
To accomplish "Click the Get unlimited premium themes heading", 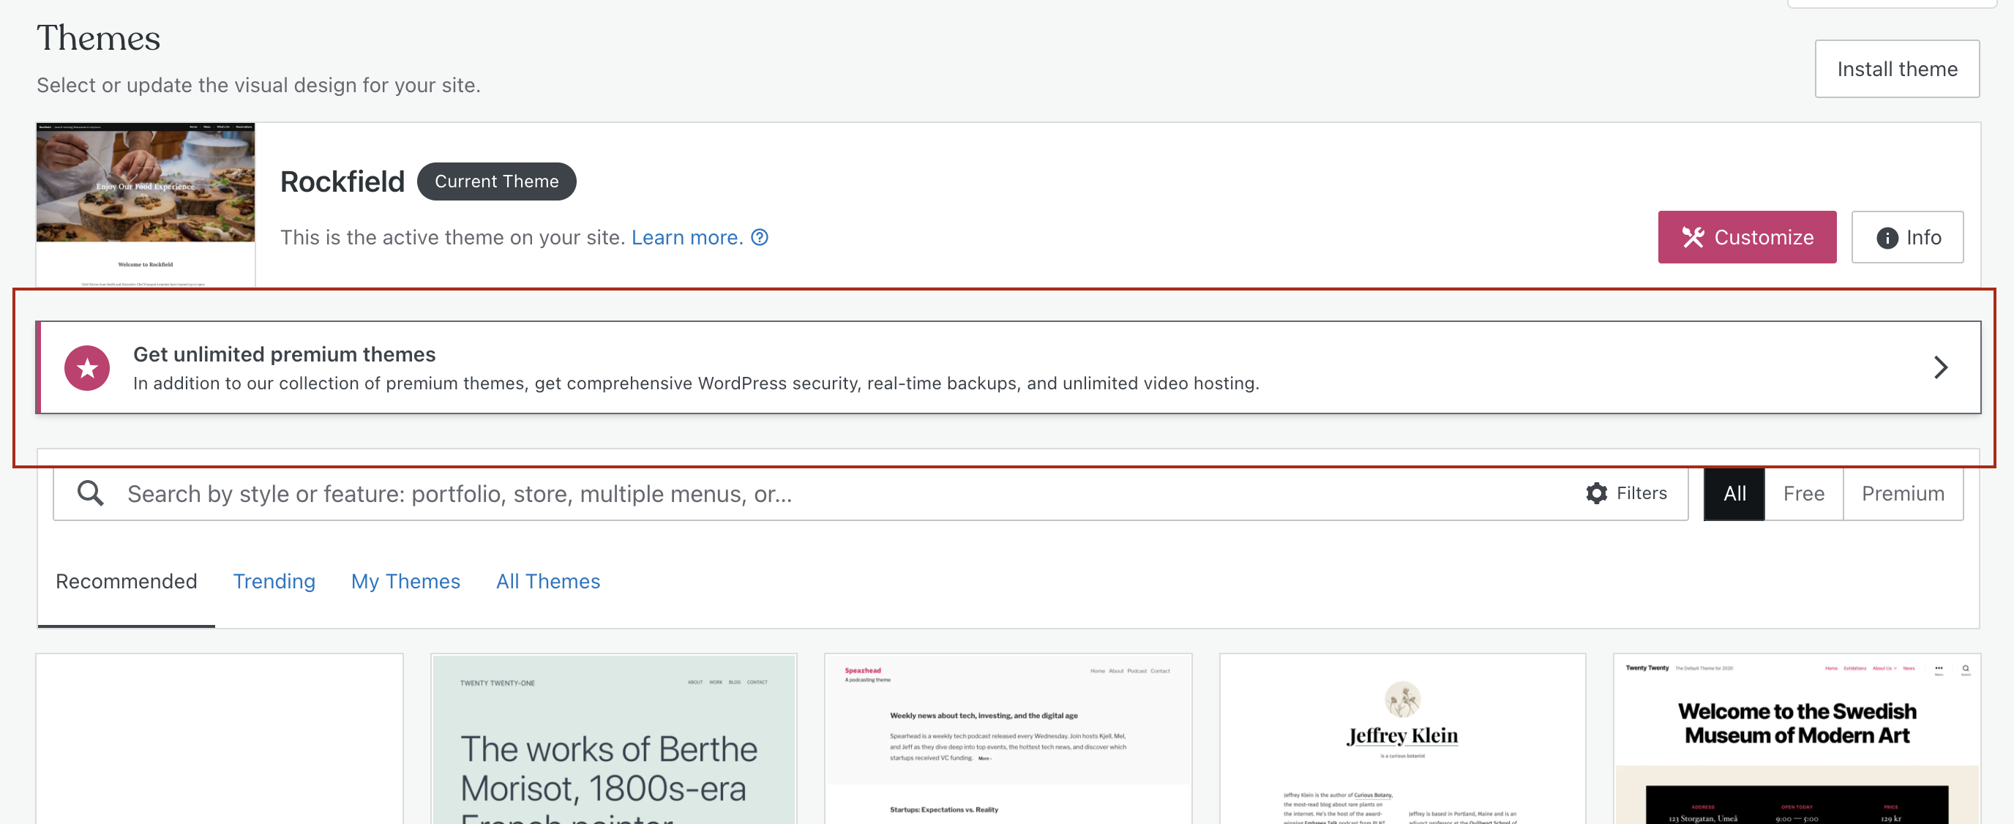I will pyautogui.click(x=285, y=354).
